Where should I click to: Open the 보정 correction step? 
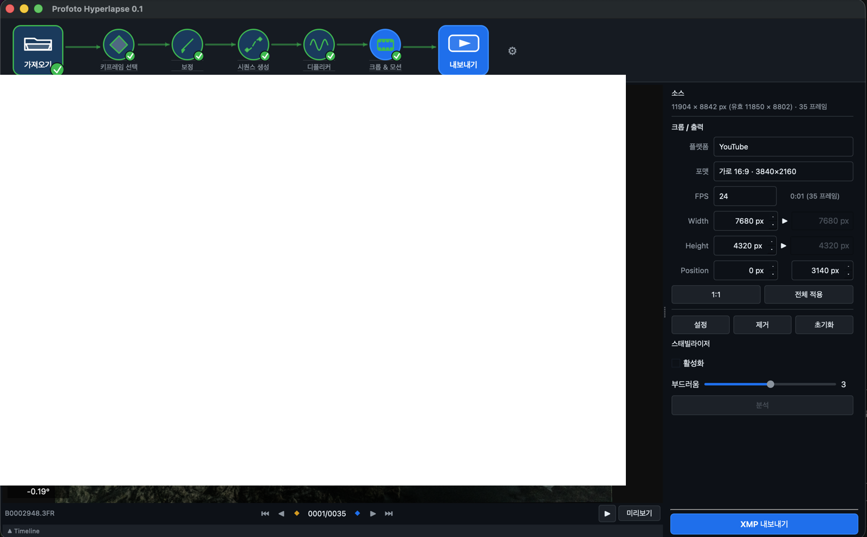pos(187,49)
